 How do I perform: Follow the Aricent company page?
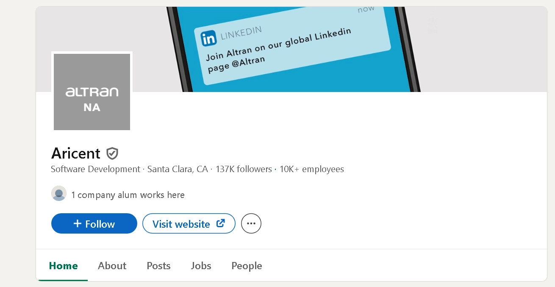94,223
